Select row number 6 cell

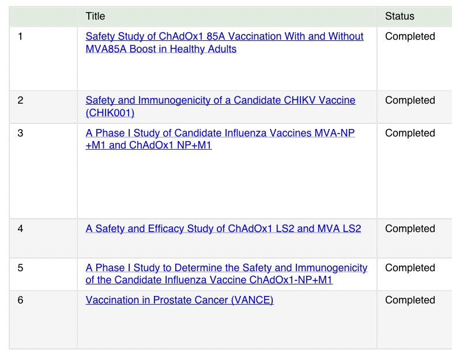pos(43,320)
